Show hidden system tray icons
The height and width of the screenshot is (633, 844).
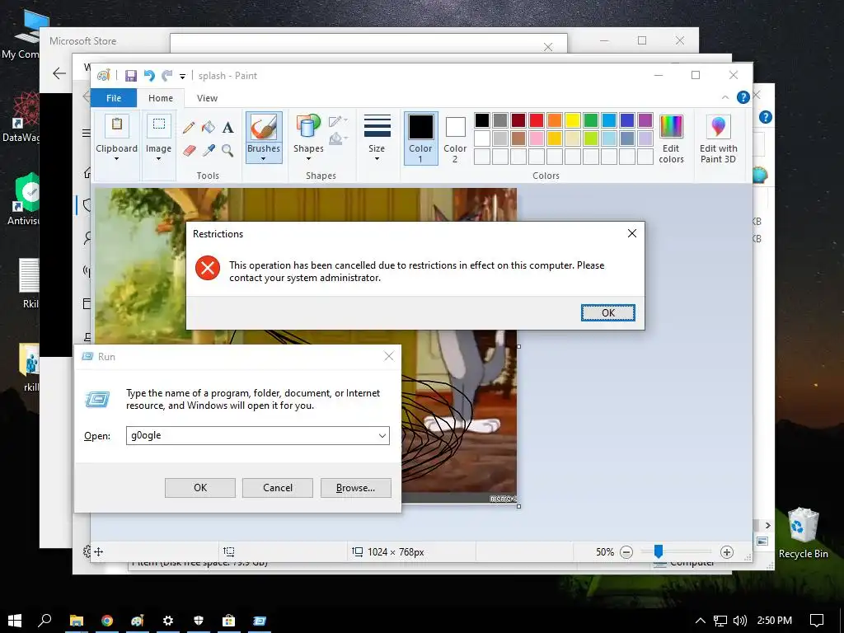[x=701, y=621]
